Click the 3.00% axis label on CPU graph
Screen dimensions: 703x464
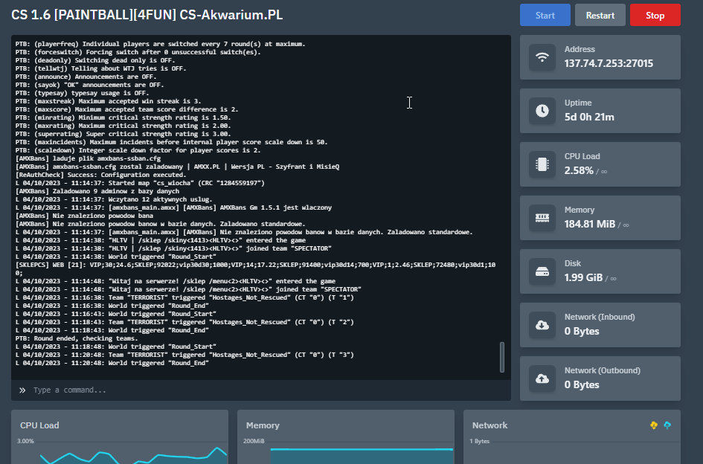(x=25, y=441)
